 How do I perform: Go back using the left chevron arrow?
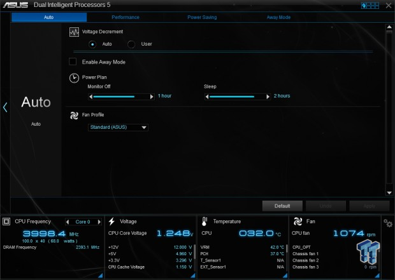coord(5,107)
